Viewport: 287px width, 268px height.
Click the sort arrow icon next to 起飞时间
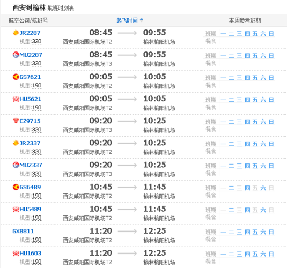[141, 20]
